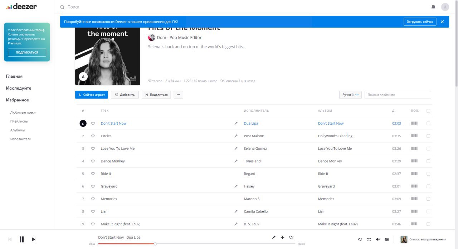
Task: Close the blue desktop app banner
Action: 442,22
